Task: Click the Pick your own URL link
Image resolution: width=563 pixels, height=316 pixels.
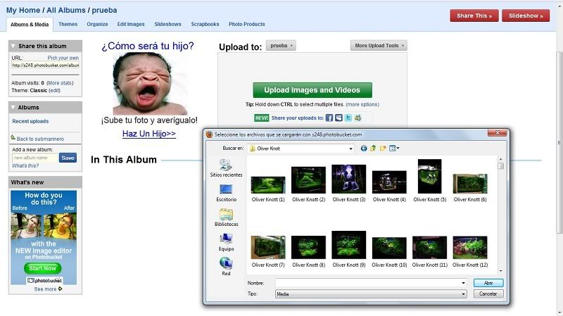Action: pyautogui.click(x=63, y=58)
